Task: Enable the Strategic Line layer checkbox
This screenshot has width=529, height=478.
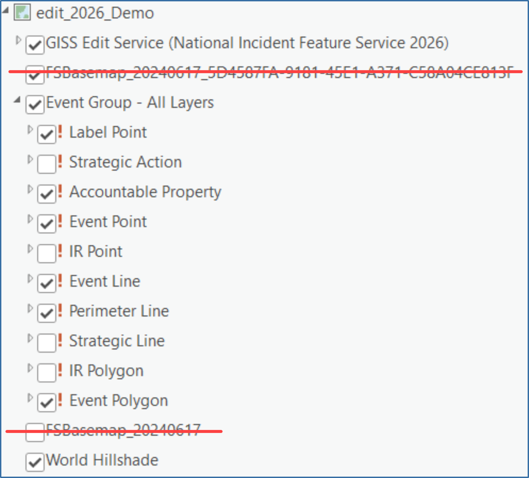Action: tap(47, 343)
